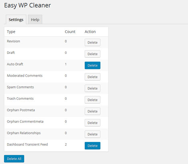Click Delete button for Draft row
The image size is (188, 164).
92,54
